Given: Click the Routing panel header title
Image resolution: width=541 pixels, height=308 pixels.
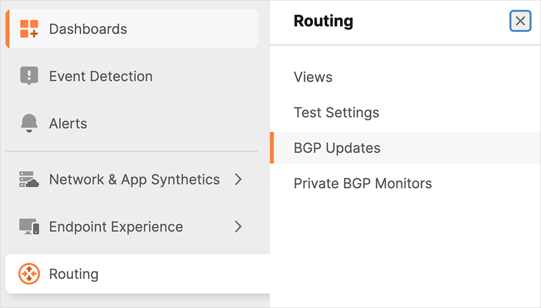Looking at the screenshot, I should [x=324, y=21].
